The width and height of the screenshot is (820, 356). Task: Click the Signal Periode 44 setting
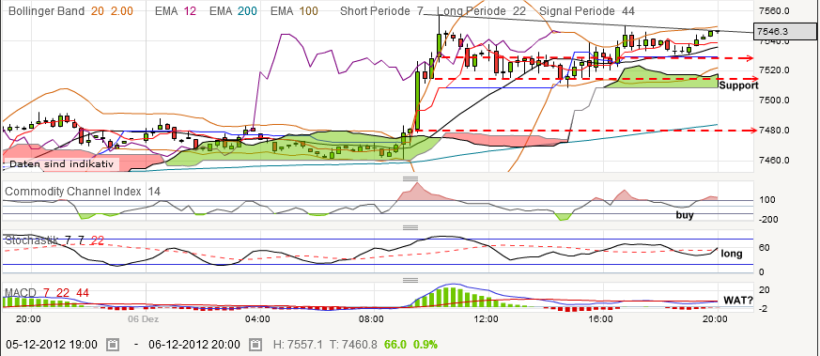click(587, 11)
